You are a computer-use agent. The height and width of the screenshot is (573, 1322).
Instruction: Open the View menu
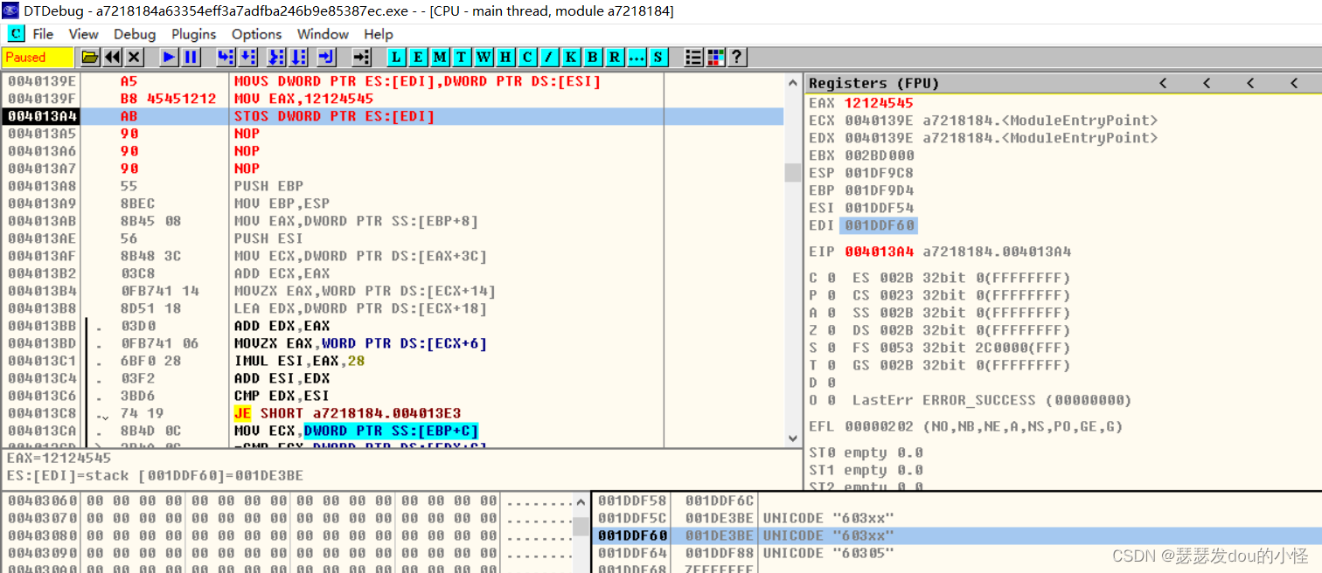(83, 34)
